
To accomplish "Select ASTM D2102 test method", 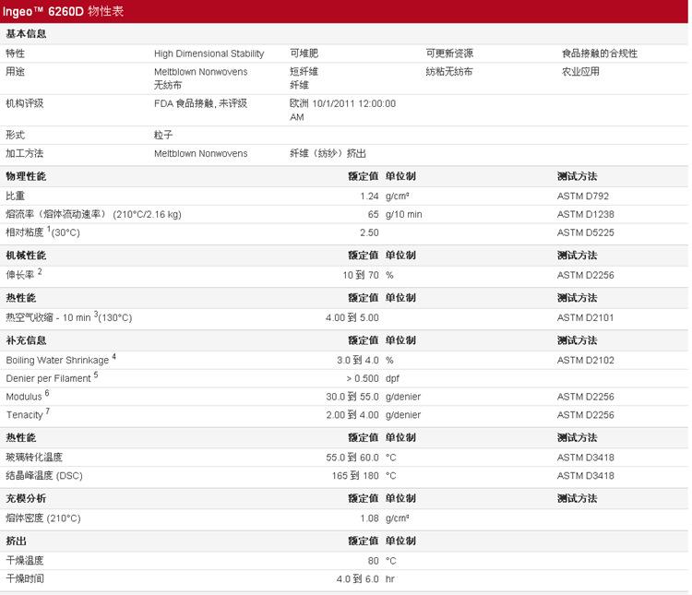I will pos(585,360).
